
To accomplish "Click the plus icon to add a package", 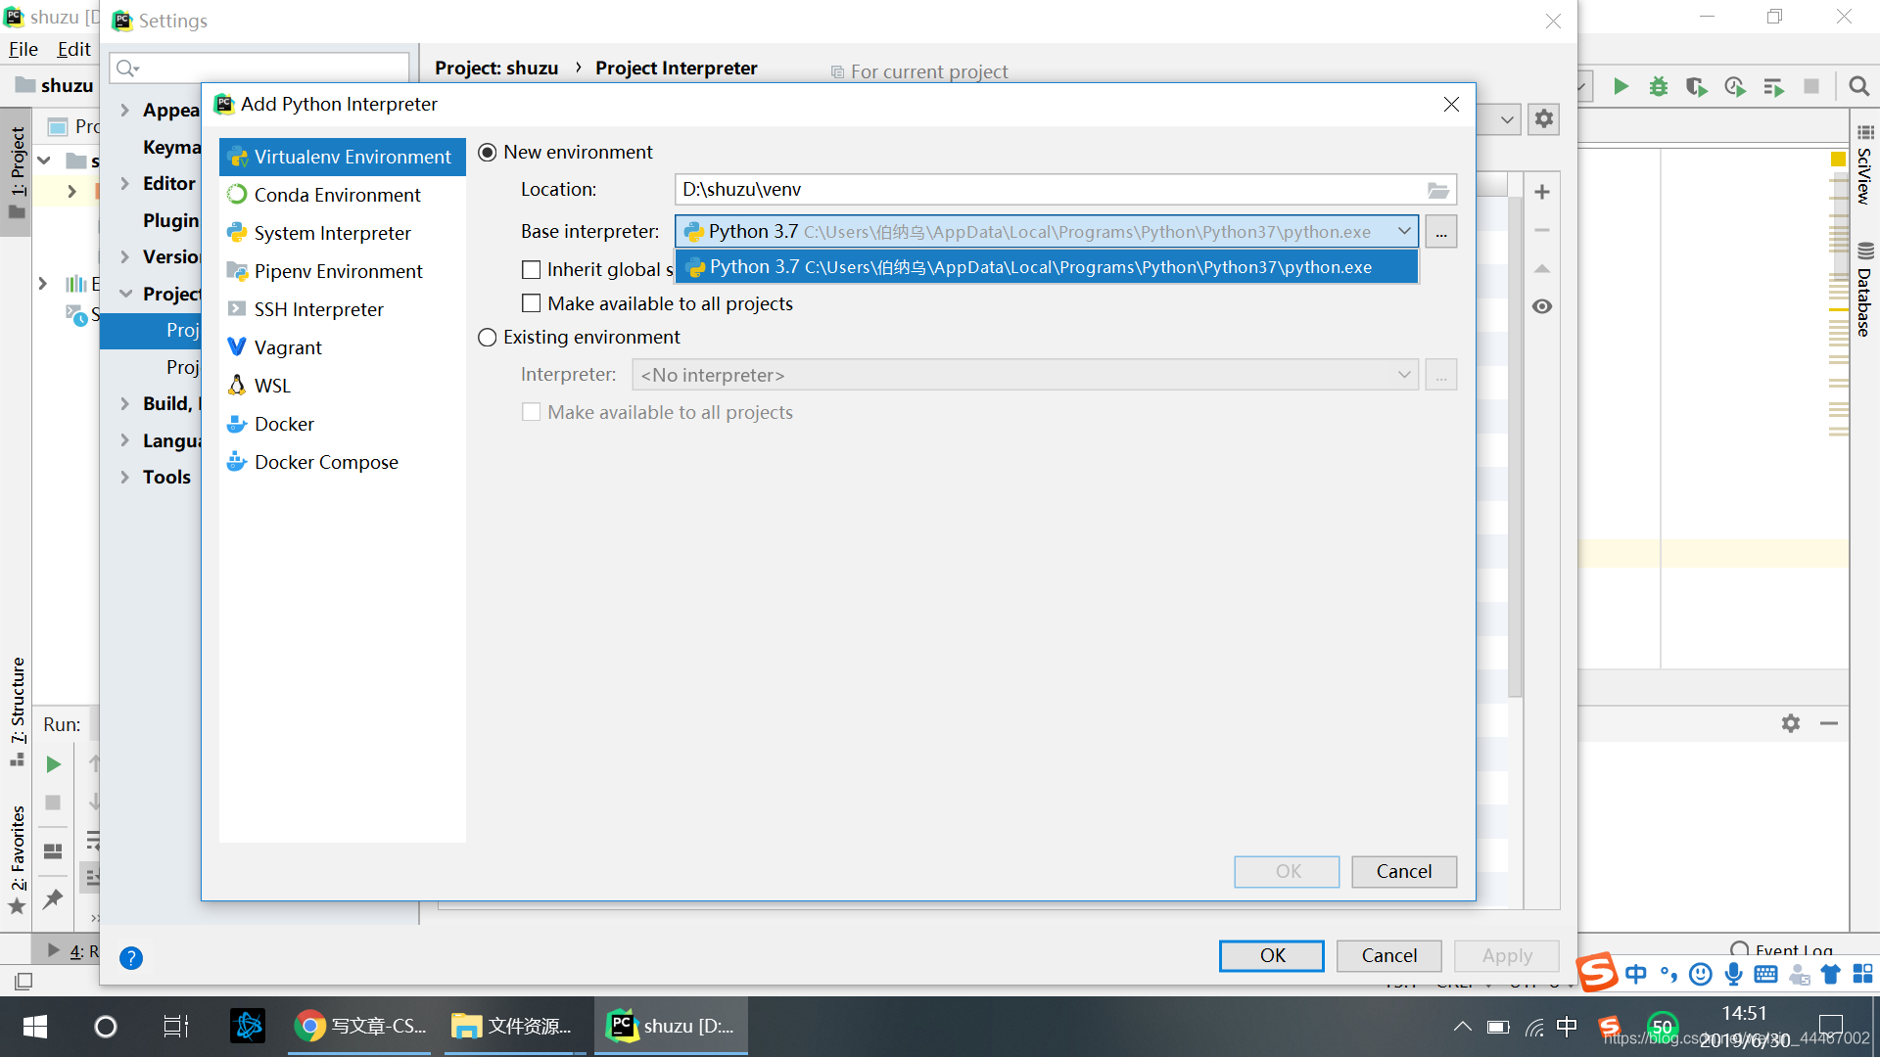I will click(x=1542, y=192).
